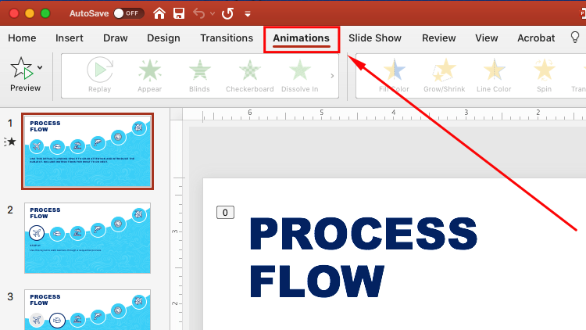Apply the Dissolve In animation
586x330 pixels.
coord(299,76)
